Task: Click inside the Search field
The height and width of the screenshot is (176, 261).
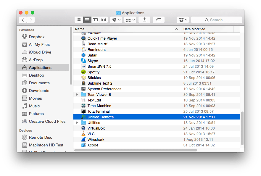Action: pos(217,20)
